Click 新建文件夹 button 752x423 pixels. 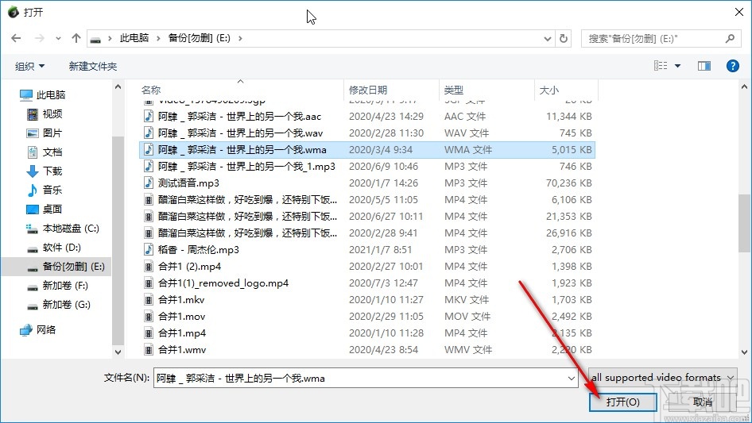pos(92,66)
